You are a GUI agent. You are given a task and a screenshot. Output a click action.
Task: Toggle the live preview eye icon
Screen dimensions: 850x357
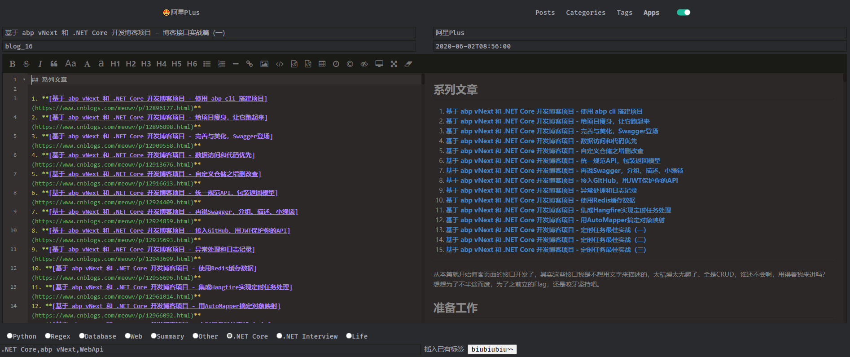[x=364, y=64]
